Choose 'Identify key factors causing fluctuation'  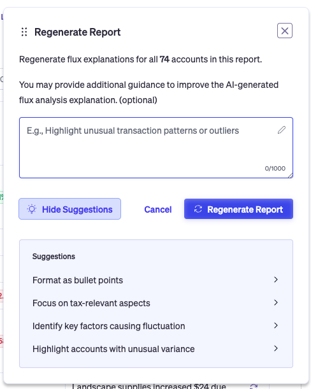tap(155, 326)
